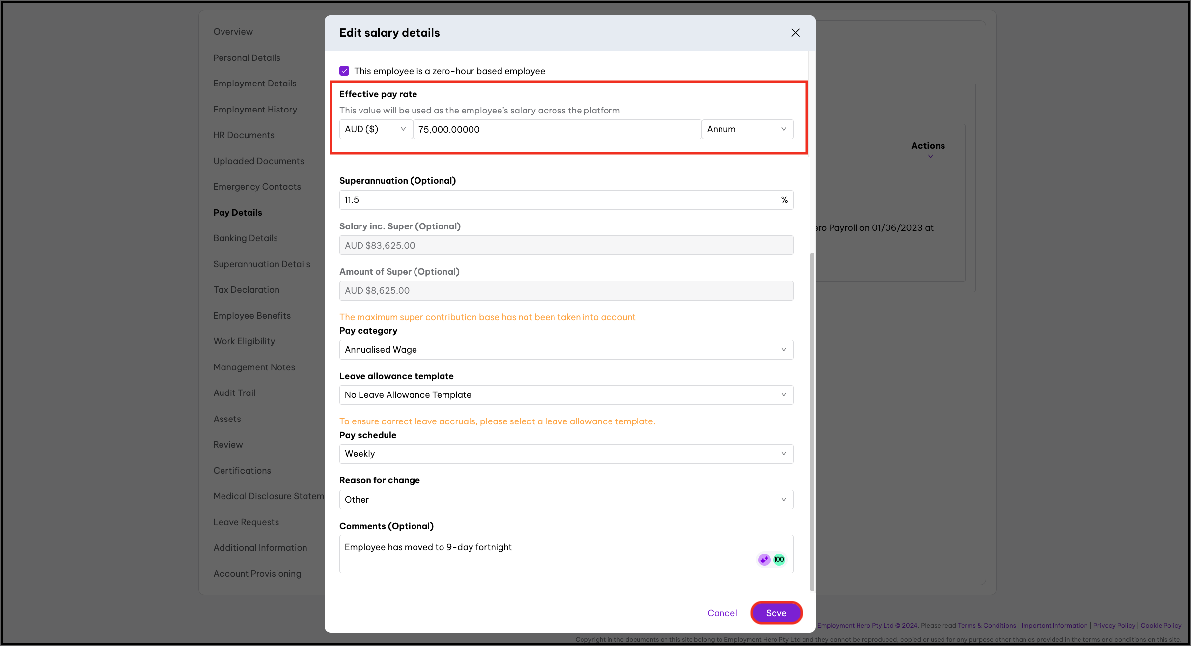
Task: Click the percent symbol in Superannuation field
Action: pyautogui.click(x=784, y=200)
